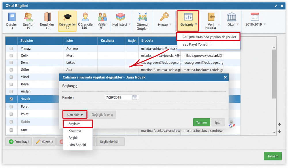Click the Yeni kayıt button
Viewport: 288px width, 168px height.
click(18, 142)
